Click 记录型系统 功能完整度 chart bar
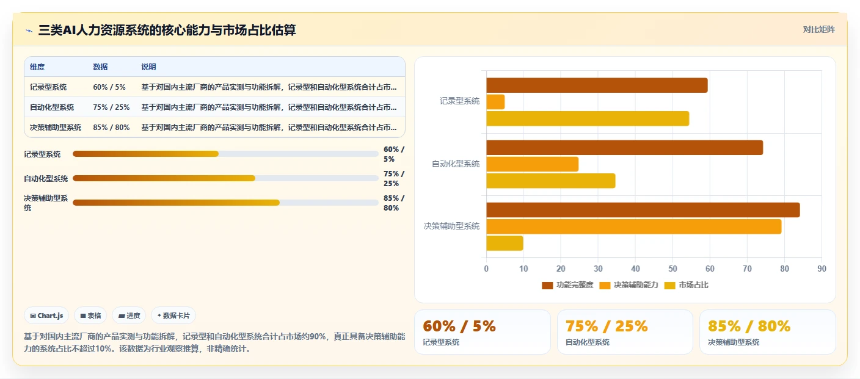Viewport: 860px width, 379px height. point(597,85)
